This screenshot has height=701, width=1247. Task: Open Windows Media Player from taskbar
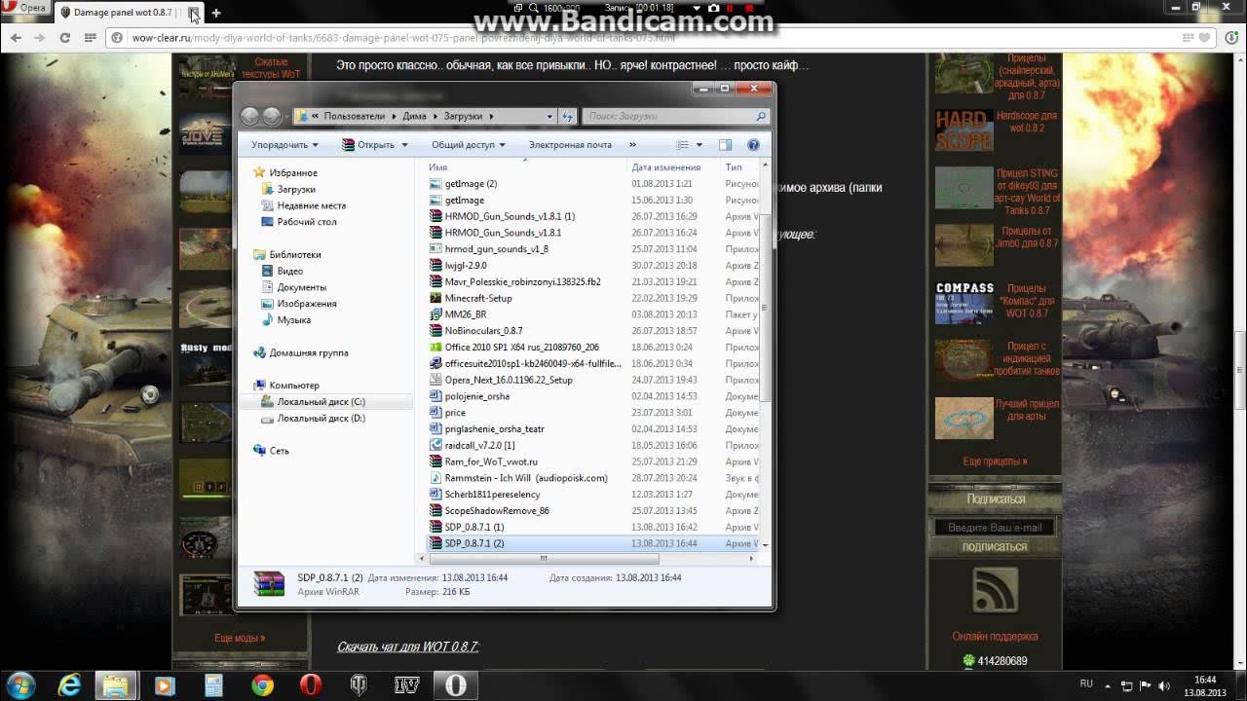click(x=166, y=685)
